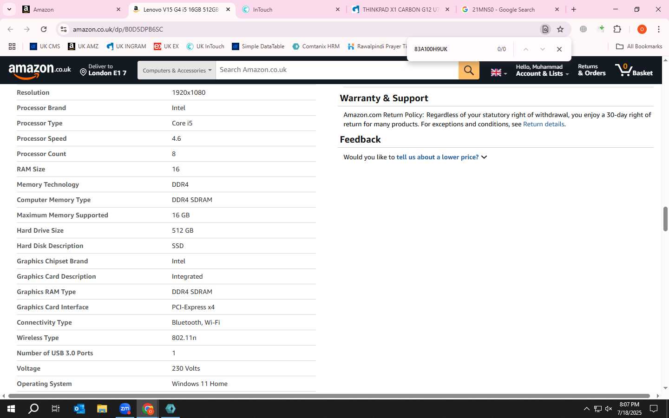Image resolution: width=669 pixels, height=418 pixels.
Task: Click the Search Amazon.co.uk input field
Action: tap(337, 70)
